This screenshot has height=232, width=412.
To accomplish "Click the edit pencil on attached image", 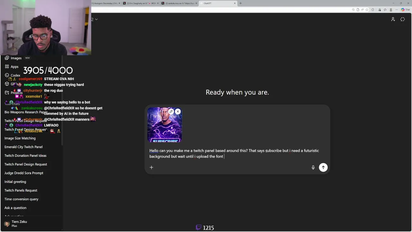I will tap(171, 111).
